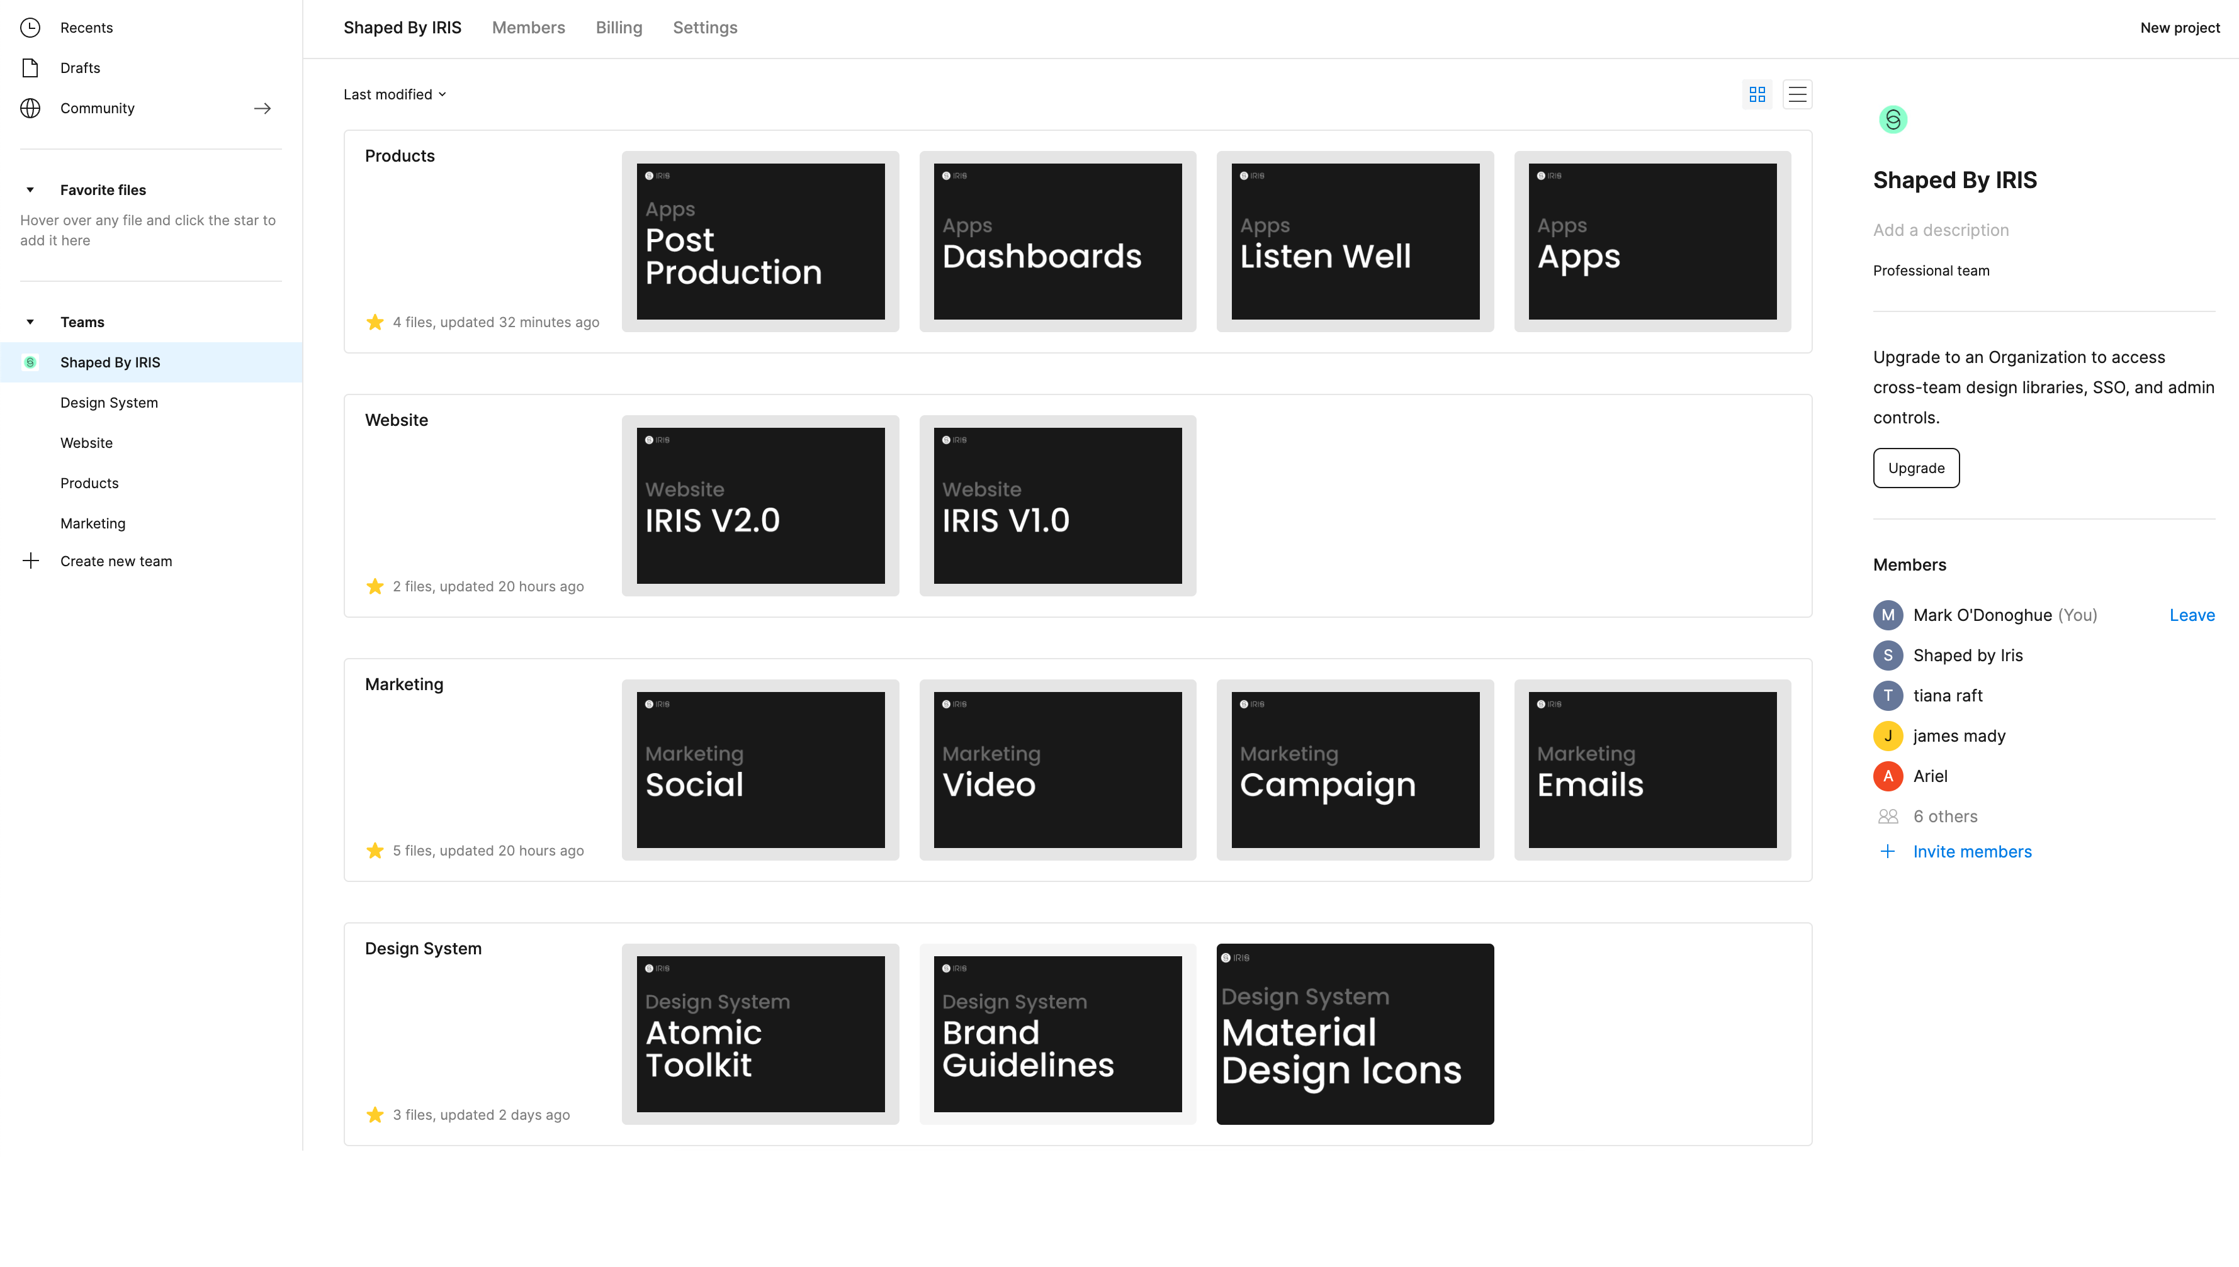The width and height of the screenshot is (2239, 1267).
Task: Open Products project in sidebar
Action: (89, 483)
